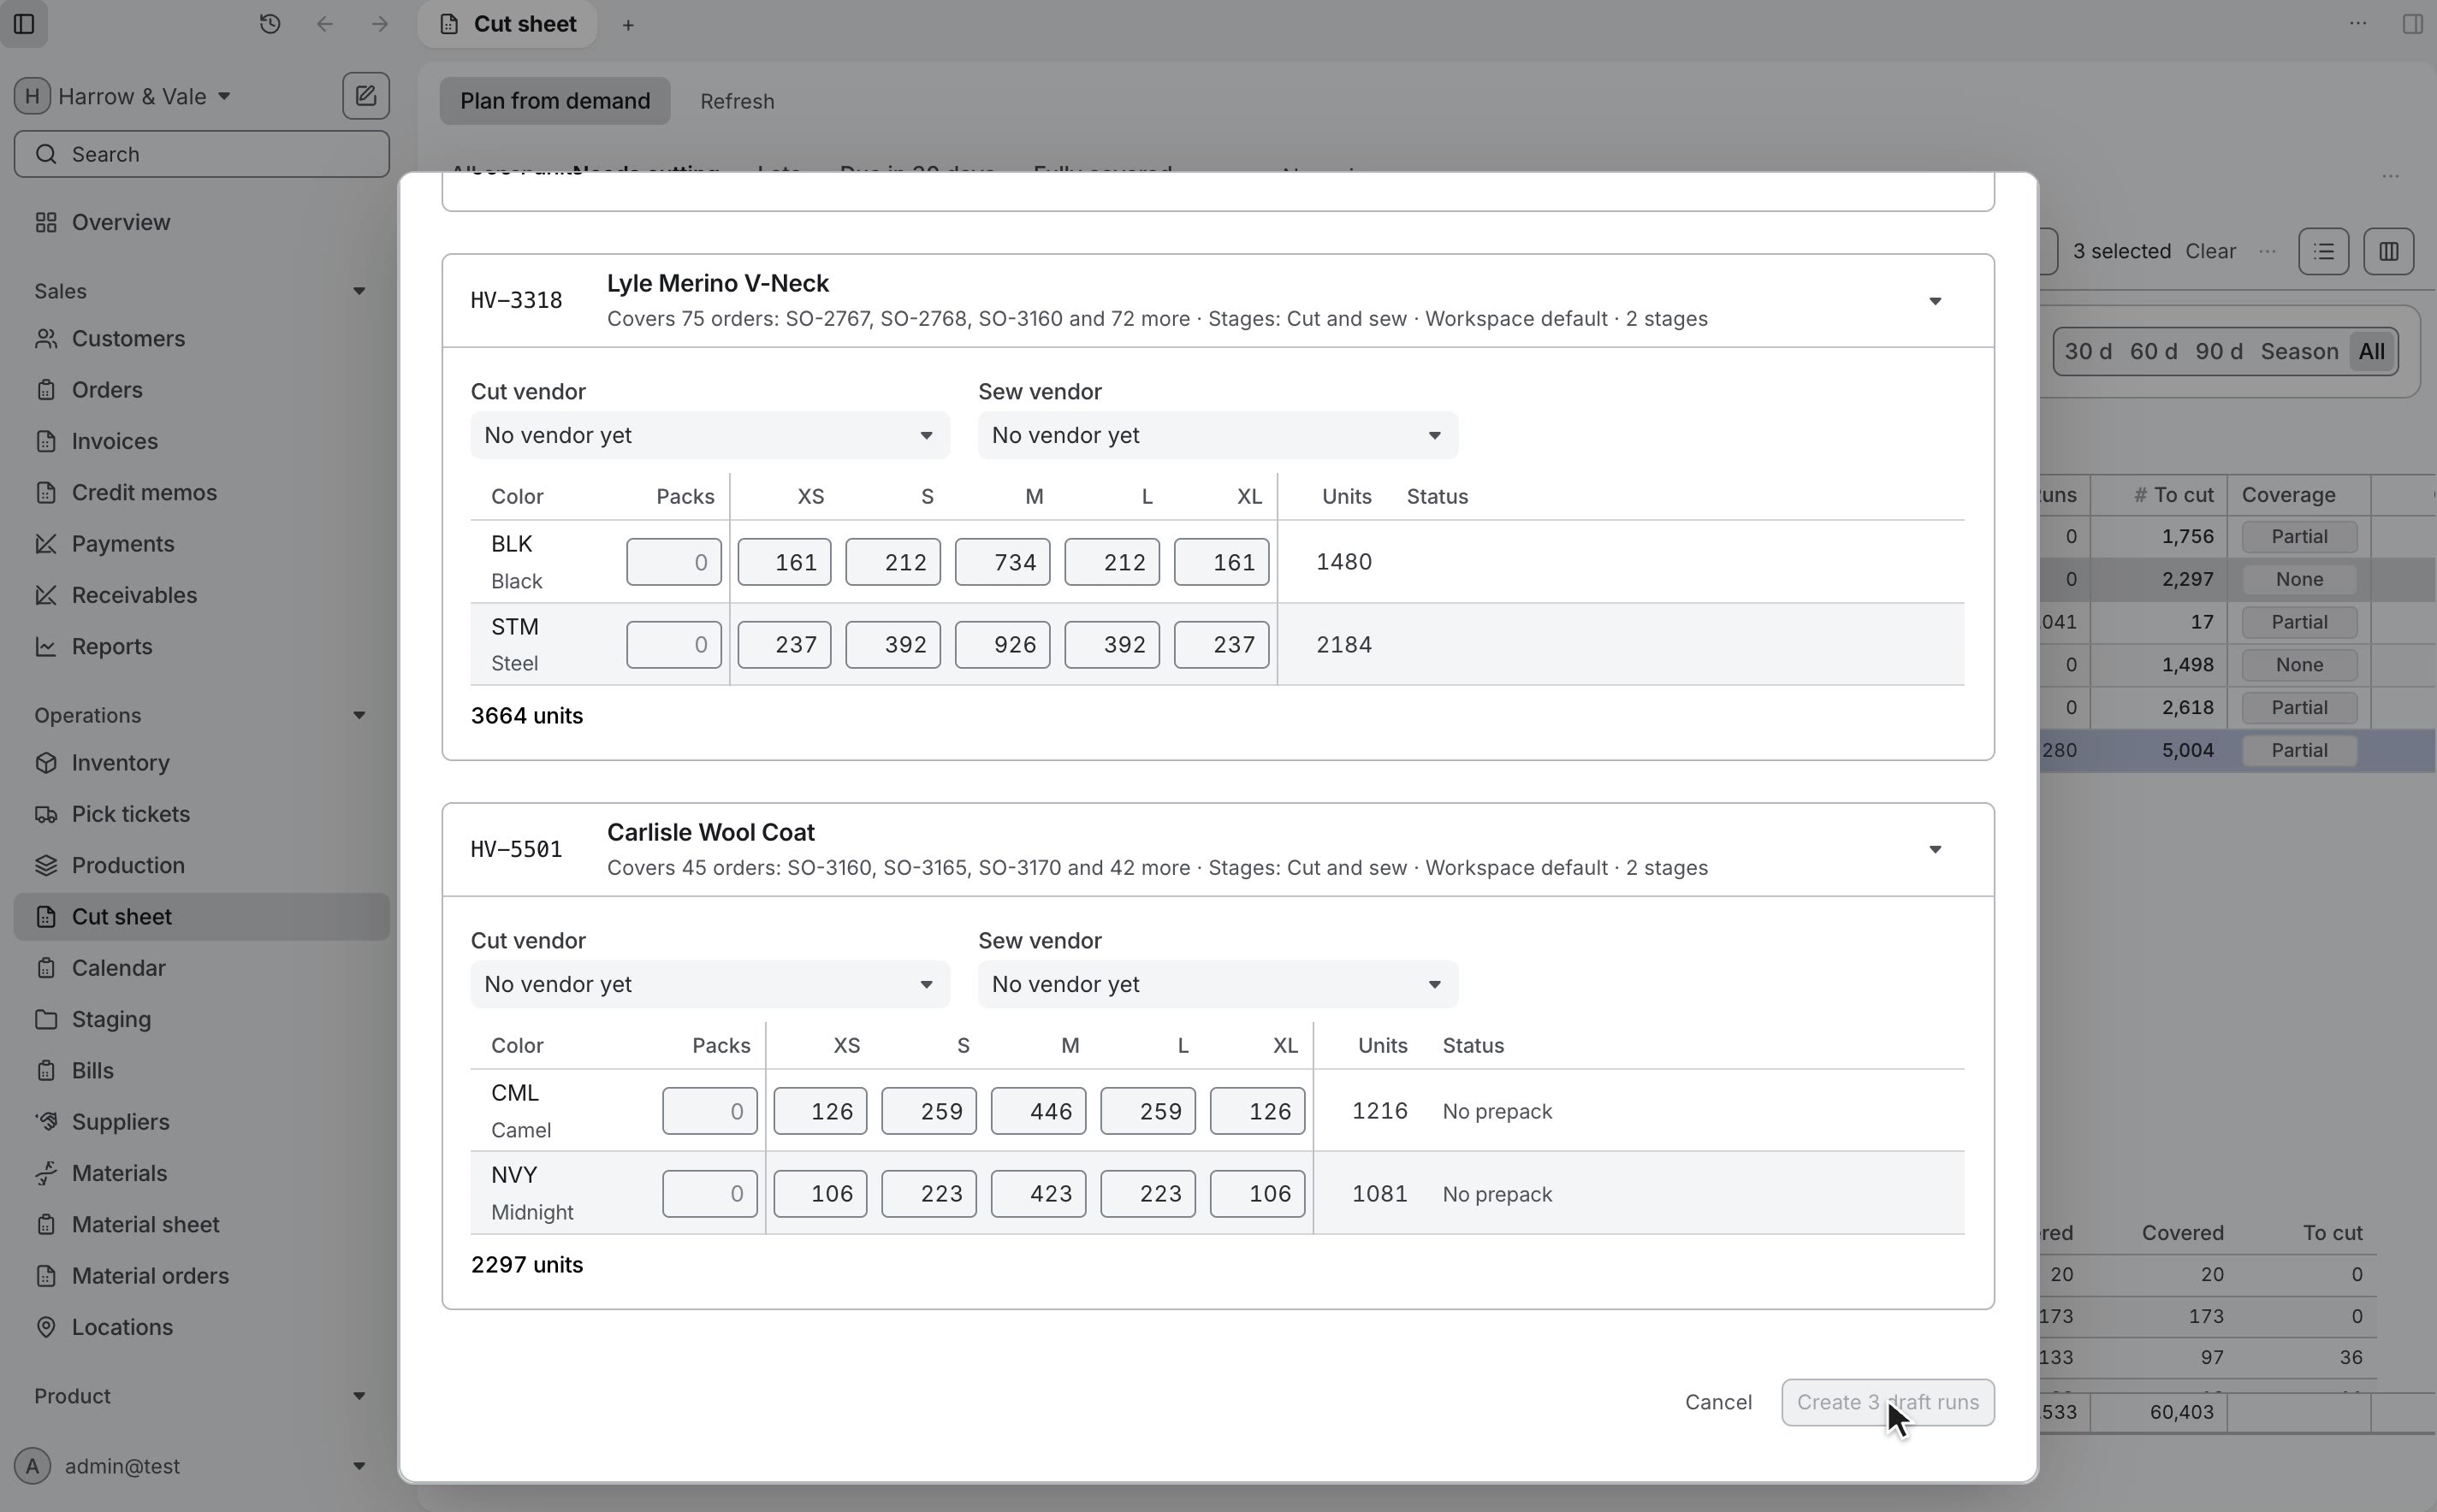Image resolution: width=2437 pixels, height=1512 pixels.
Task: Click the CML Camel XS quantity field
Action: (820, 1111)
